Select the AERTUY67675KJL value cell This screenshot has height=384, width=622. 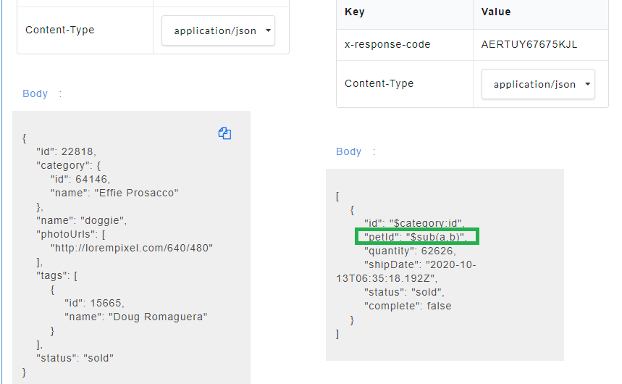click(541, 44)
